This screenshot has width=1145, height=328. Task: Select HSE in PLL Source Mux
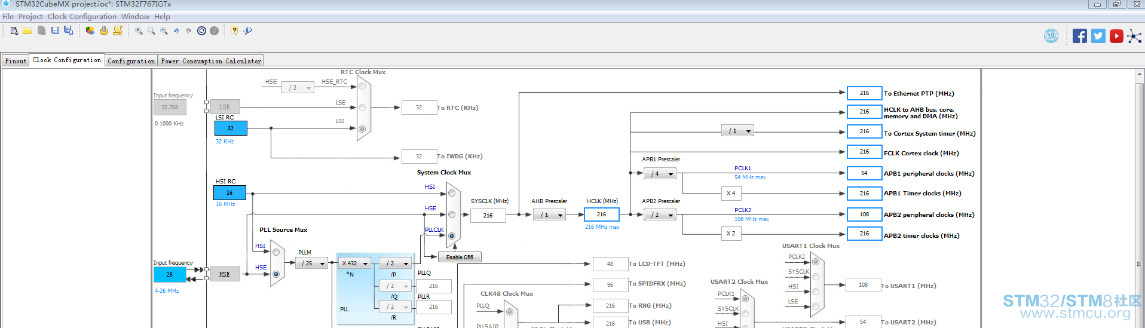(276, 274)
